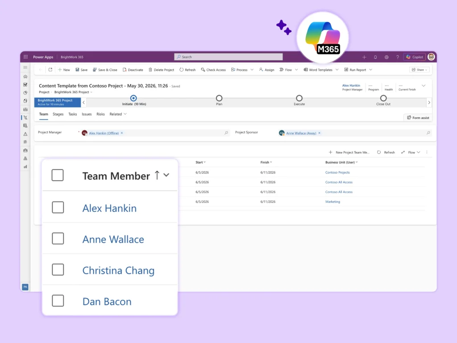Toggle the left navigation hamburger menu
This screenshot has width=457, height=343.
(25, 67)
